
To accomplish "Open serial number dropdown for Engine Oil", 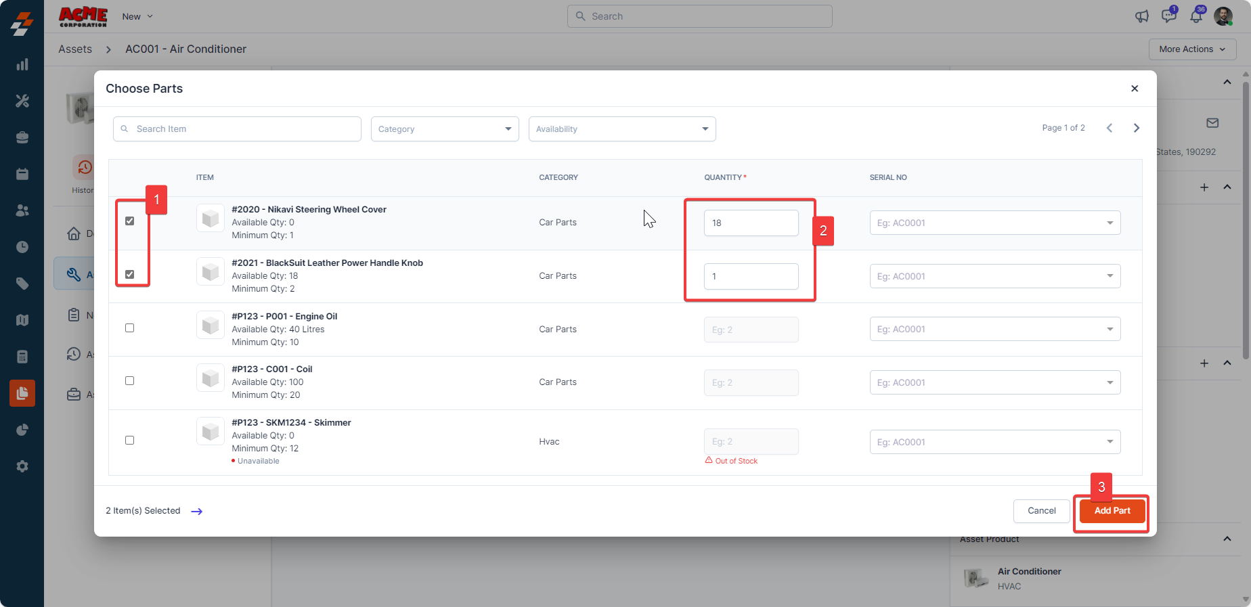I will pyautogui.click(x=995, y=329).
